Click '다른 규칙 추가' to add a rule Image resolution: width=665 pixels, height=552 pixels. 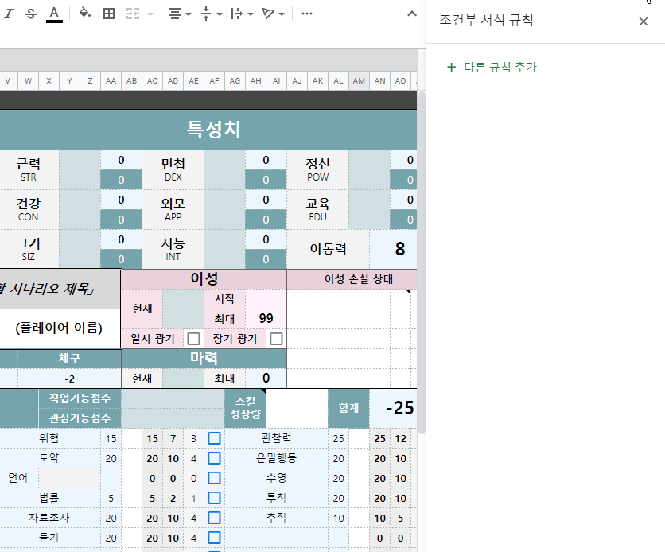[492, 67]
